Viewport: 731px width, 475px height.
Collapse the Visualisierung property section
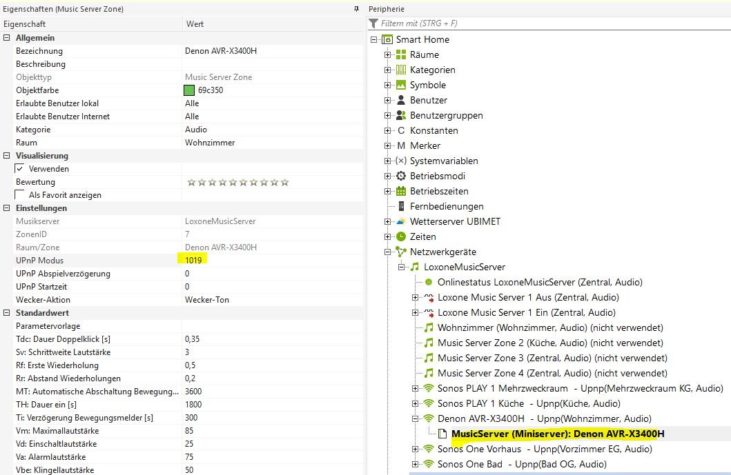coord(6,156)
